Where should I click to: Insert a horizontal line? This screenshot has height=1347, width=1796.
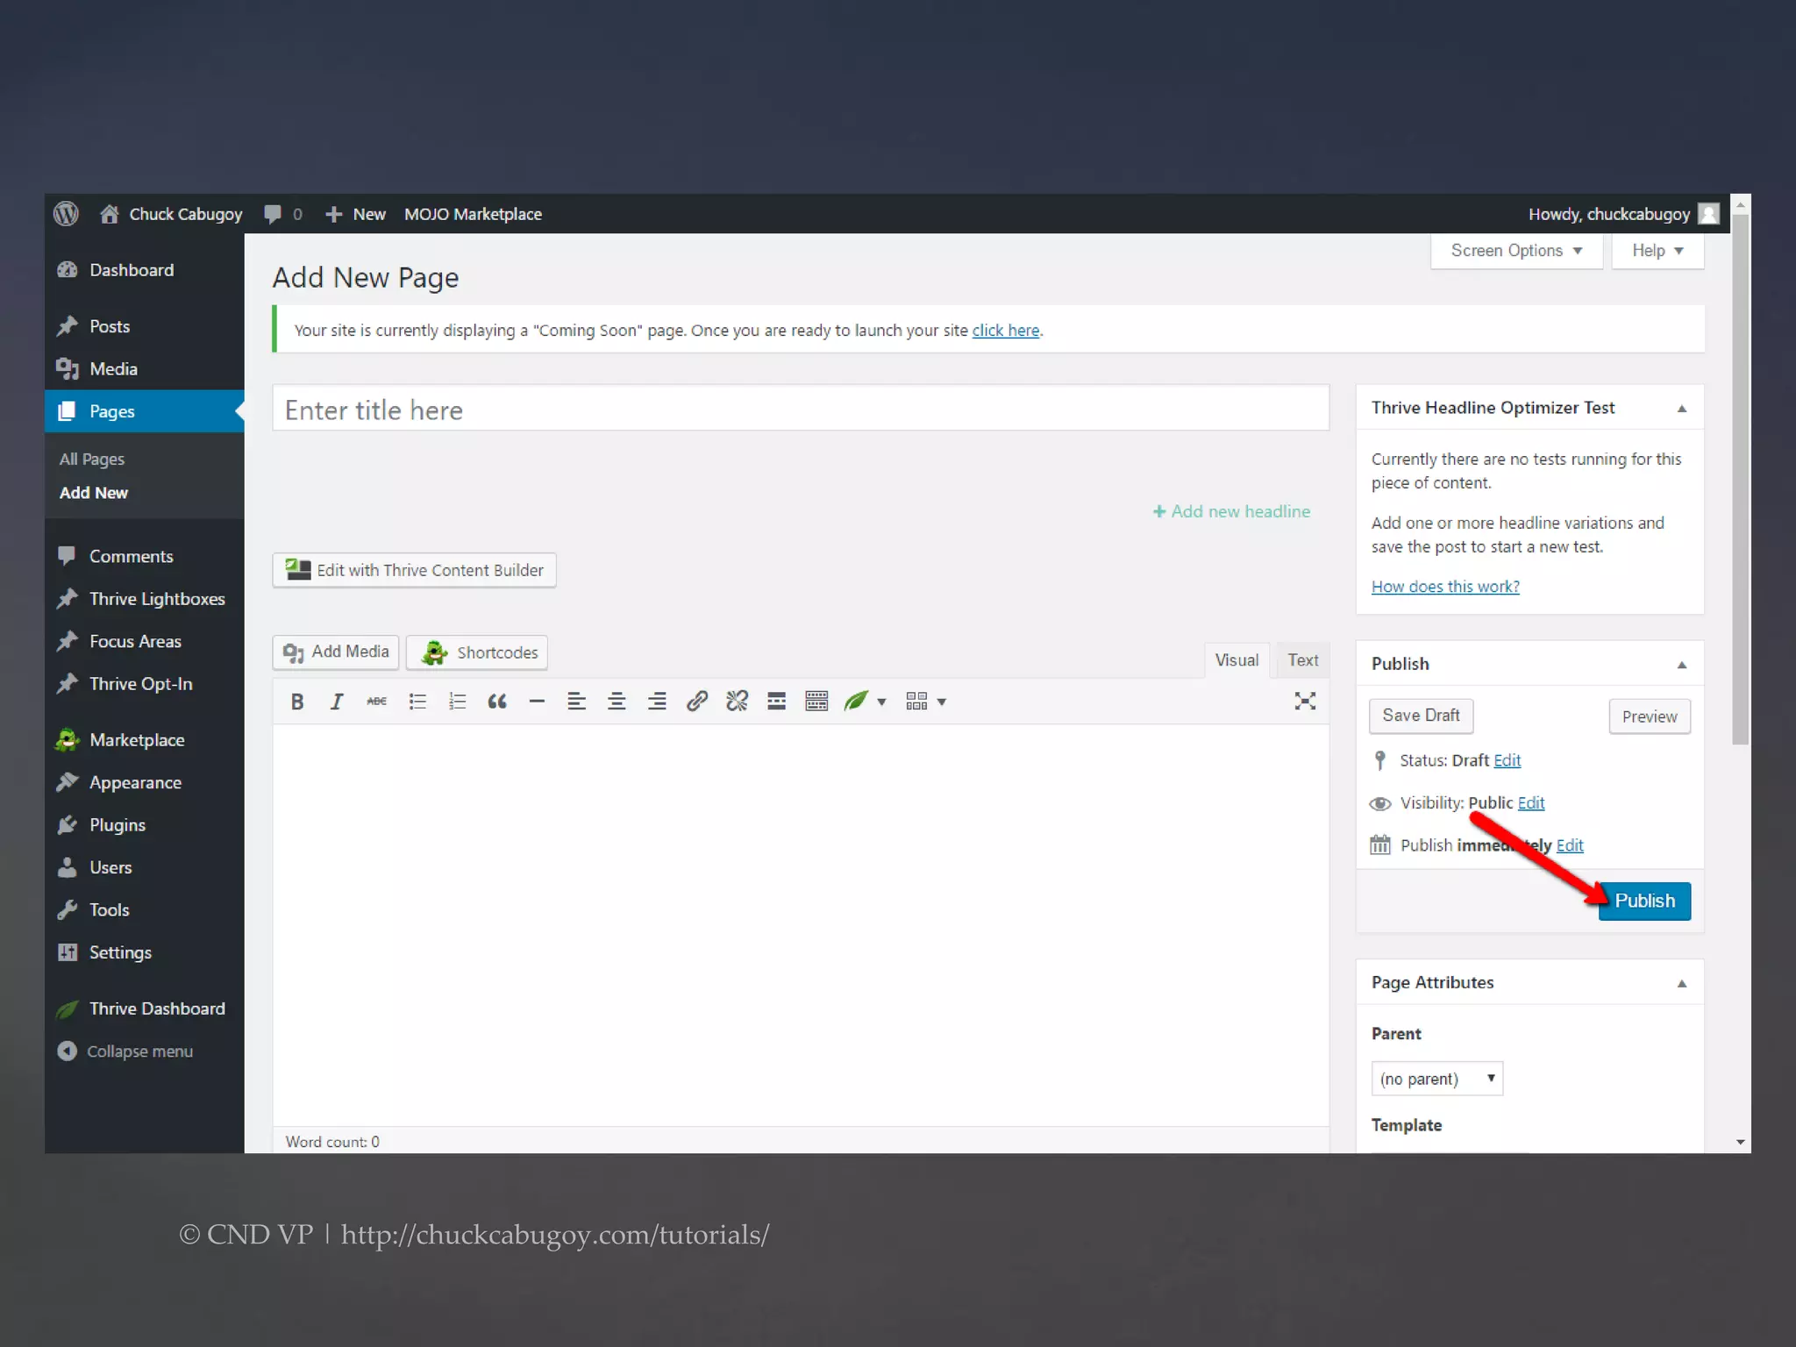point(537,702)
